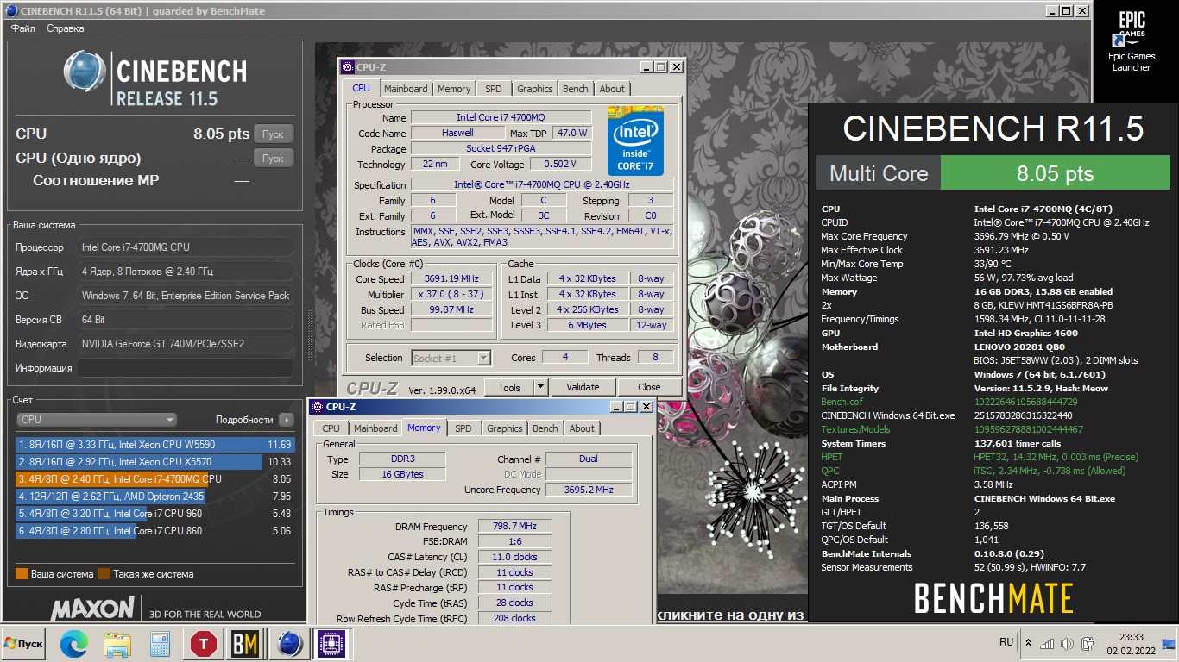The image size is (1179, 662).
Task: Open Epic Games Launcher desktop shortcut
Action: pyautogui.click(x=1131, y=41)
